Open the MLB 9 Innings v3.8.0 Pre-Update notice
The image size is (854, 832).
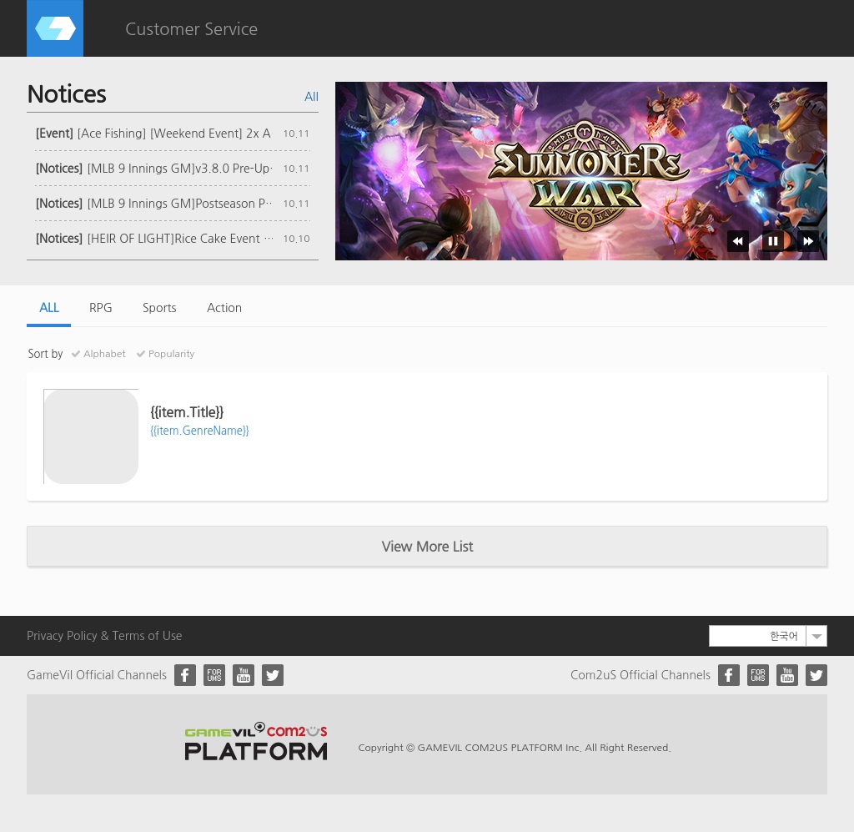(154, 169)
